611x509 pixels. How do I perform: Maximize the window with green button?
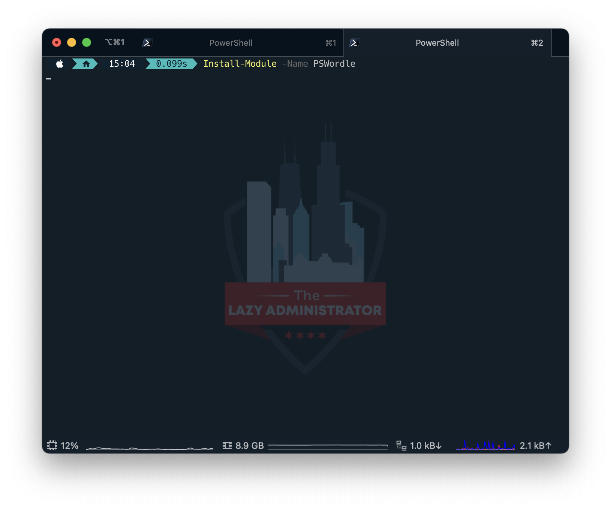tap(87, 42)
